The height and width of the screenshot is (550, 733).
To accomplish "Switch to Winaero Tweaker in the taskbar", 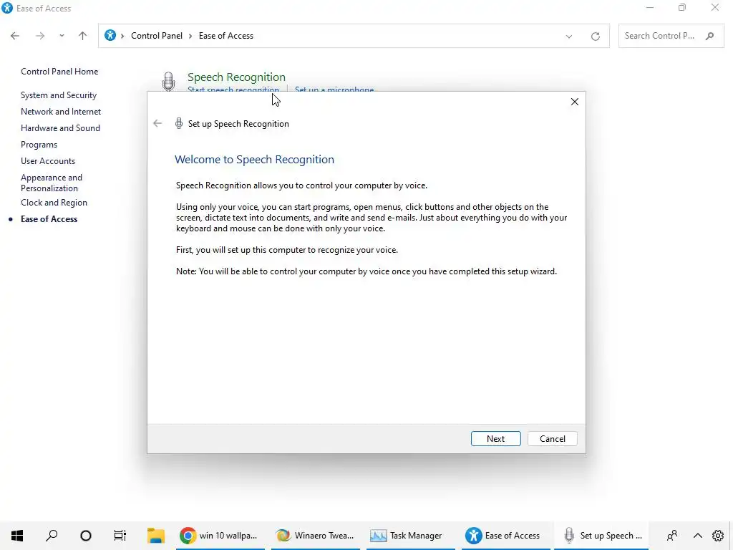I will [x=316, y=536].
